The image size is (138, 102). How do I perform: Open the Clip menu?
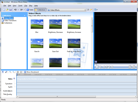click(x=26, y=6)
